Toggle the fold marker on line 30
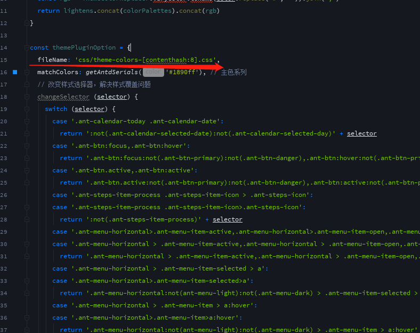The image size is (420, 333). click(x=27, y=244)
